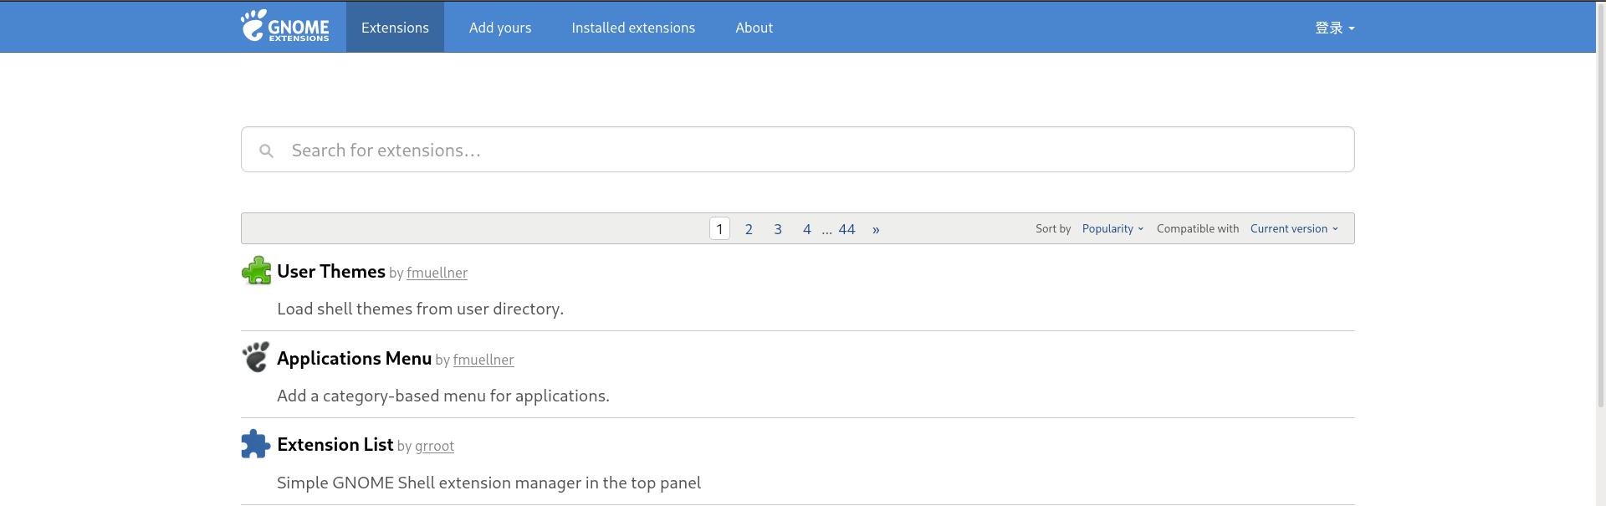Viewport: 1606px width, 506px height.
Task: Expand the Current version compatibility dropdown
Action: [x=1294, y=228]
